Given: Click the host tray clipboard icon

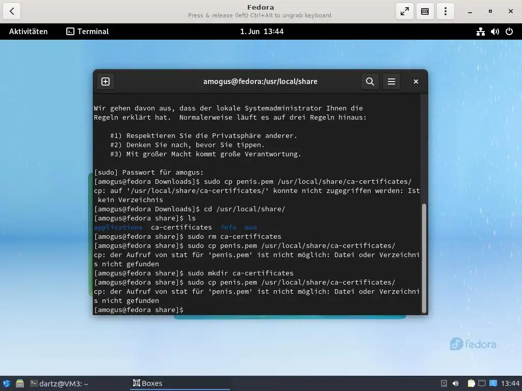Looking at the screenshot, I should (x=471, y=383).
